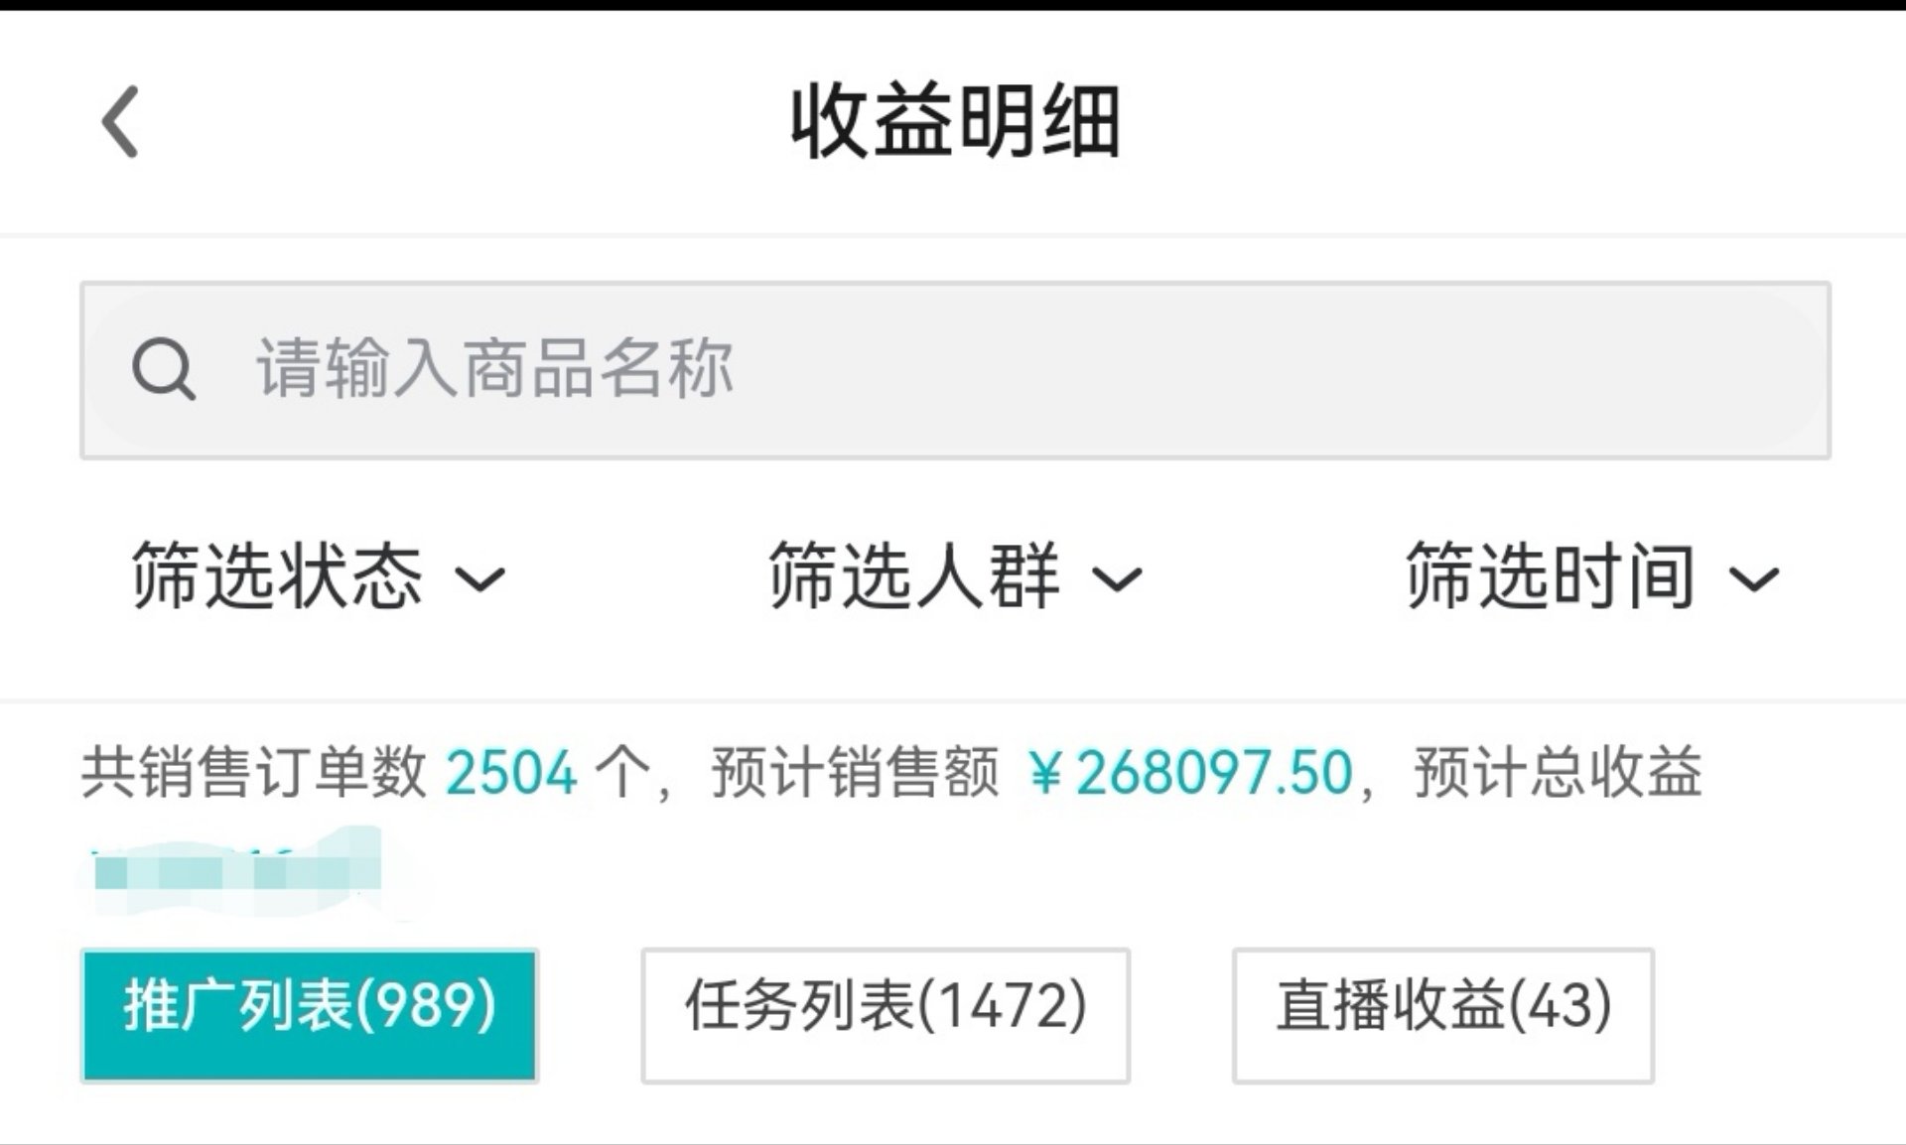Click the order count number 2504

pyautogui.click(x=511, y=773)
